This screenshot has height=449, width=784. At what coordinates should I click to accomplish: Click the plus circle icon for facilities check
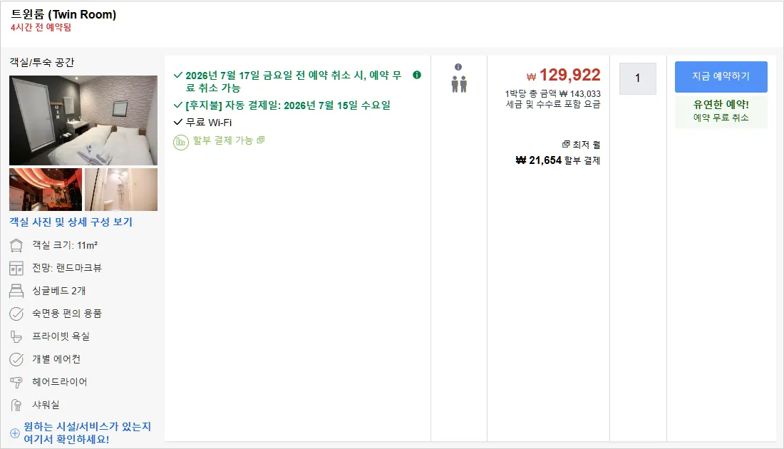[15, 433]
